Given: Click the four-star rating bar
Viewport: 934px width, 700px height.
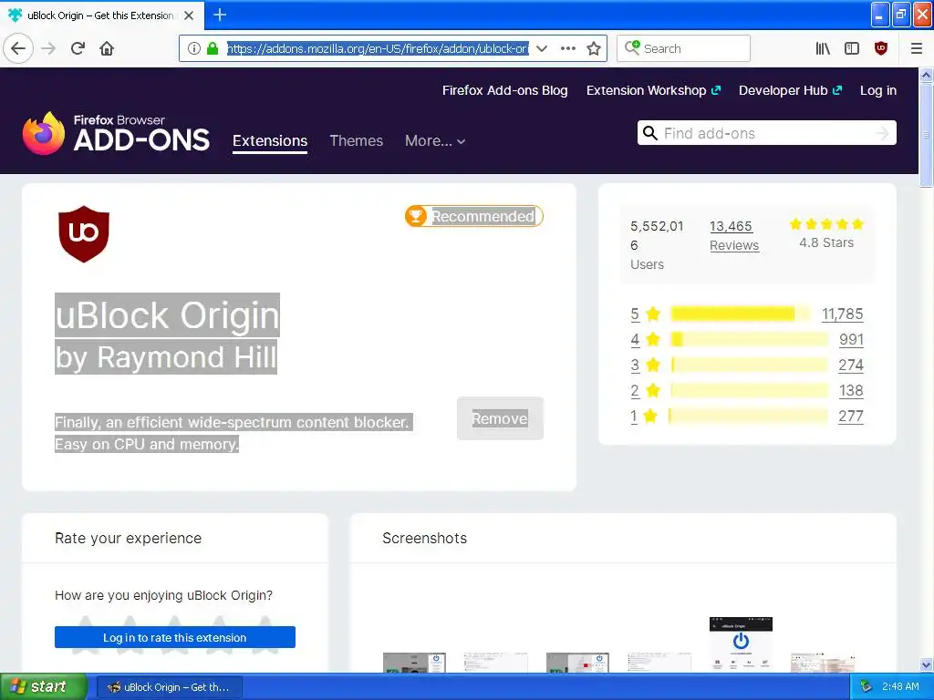Looking at the screenshot, I should coord(750,339).
